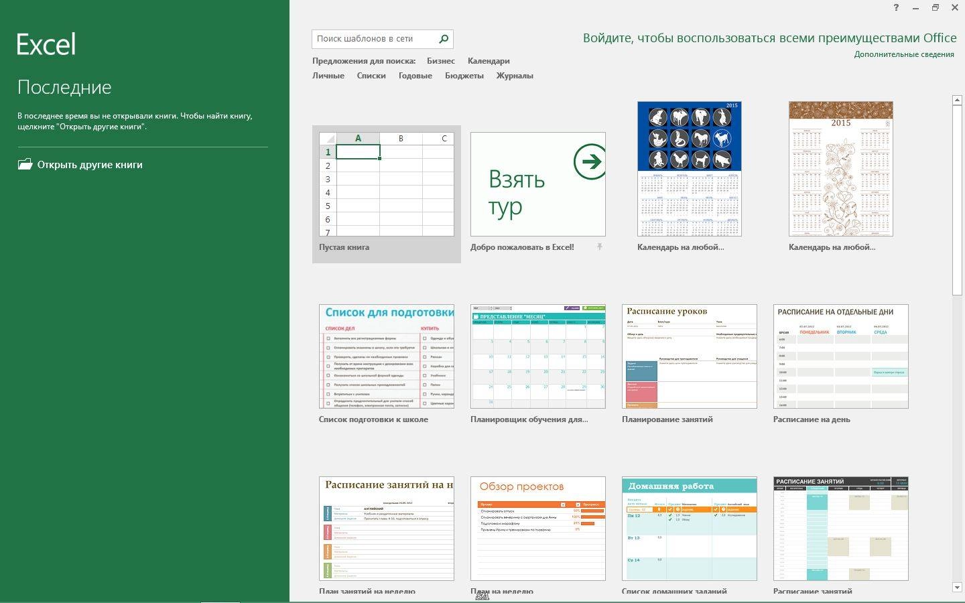Open Список подготовки к школе template
The image size is (965, 603).
(387, 356)
